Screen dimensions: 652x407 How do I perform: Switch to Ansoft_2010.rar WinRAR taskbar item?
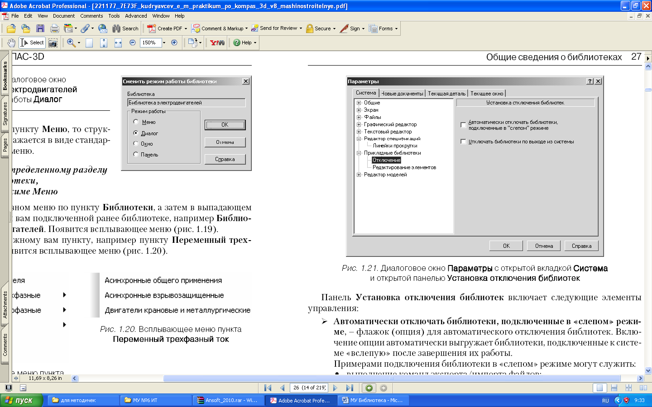pyautogui.click(x=229, y=400)
